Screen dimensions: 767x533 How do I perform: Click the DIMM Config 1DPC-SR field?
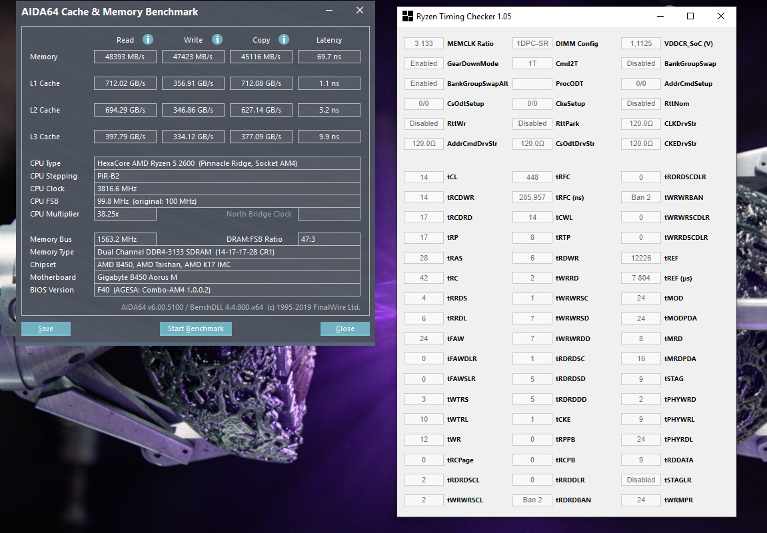pyautogui.click(x=532, y=43)
